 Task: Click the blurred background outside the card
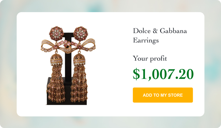tap(8, 65)
